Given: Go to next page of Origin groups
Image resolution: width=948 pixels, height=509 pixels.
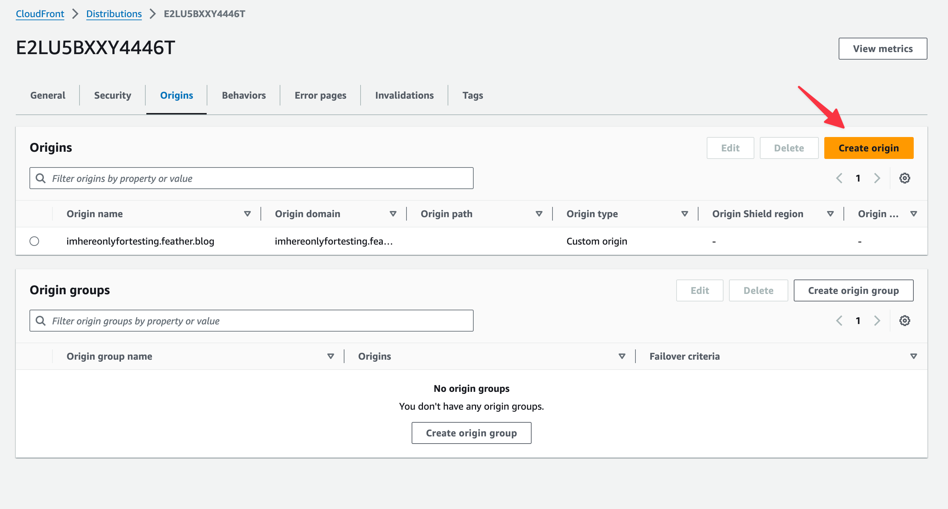Looking at the screenshot, I should point(877,321).
